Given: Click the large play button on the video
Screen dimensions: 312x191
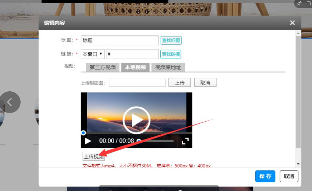Looking at the screenshot, I should pos(136,120).
